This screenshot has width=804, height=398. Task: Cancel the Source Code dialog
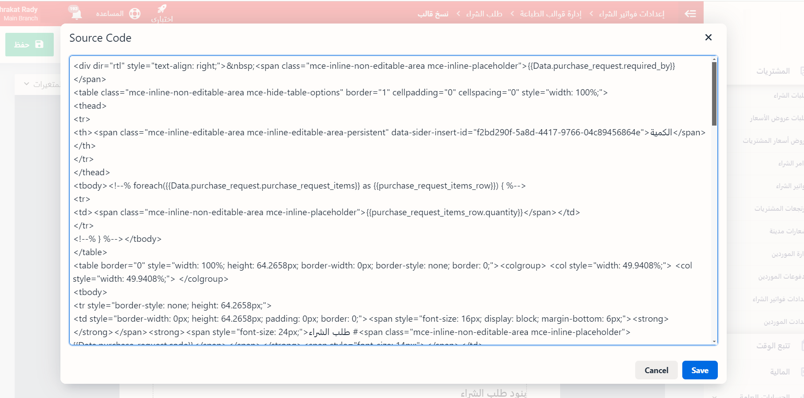click(x=656, y=370)
